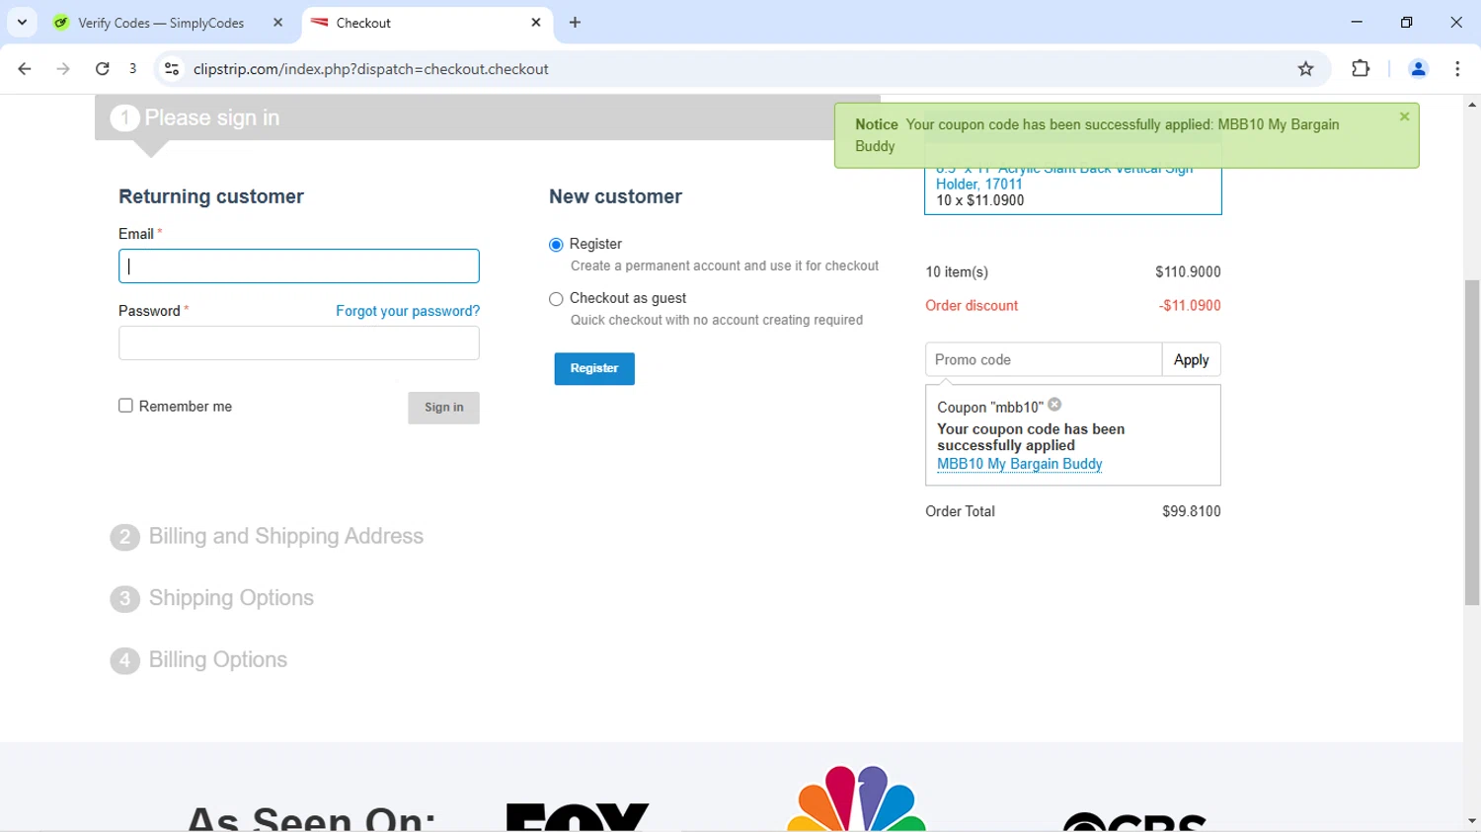Click the scrollbar down arrow

click(1472, 821)
